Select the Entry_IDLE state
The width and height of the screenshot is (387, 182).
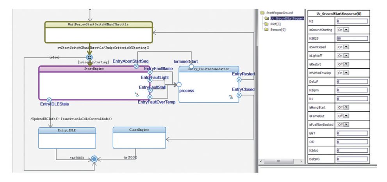pyautogui.click(x=67, y=138)
